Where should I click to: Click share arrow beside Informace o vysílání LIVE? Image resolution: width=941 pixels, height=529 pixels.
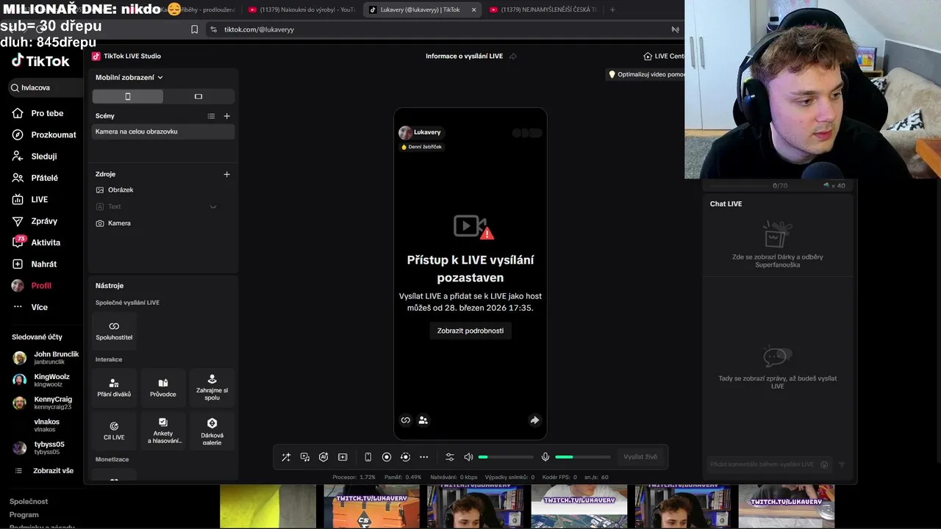coord(513,56)
